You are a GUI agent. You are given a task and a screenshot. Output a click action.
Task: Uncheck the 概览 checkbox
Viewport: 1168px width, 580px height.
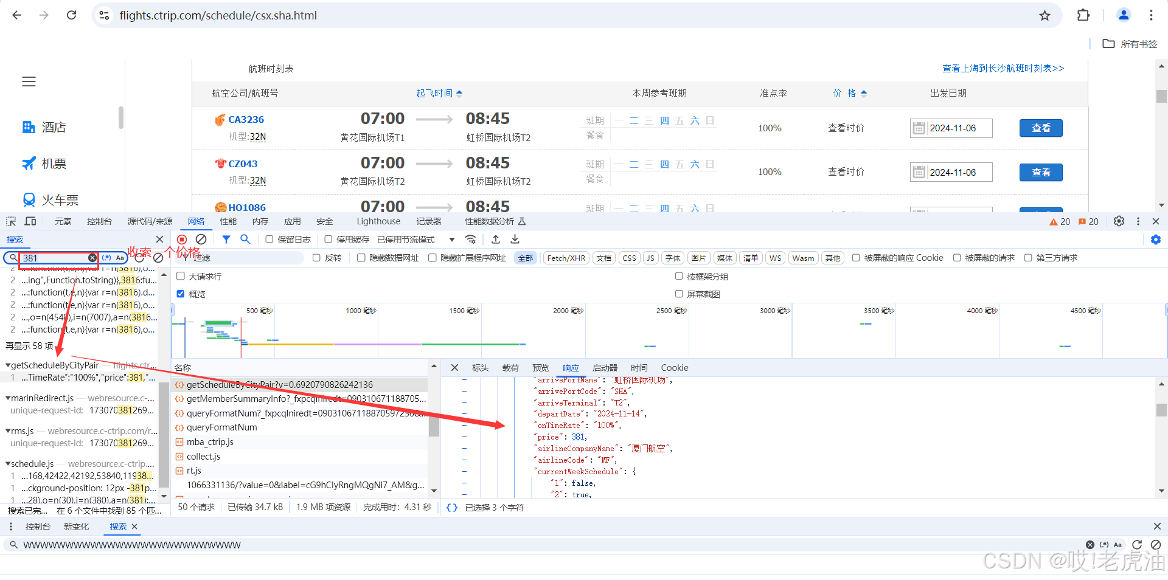point(181,294)
